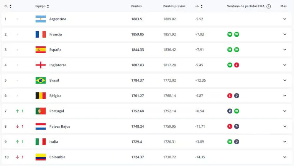Expand details for Colombia row
Viewport: 294px width, 166px height.
click(284, 157)
